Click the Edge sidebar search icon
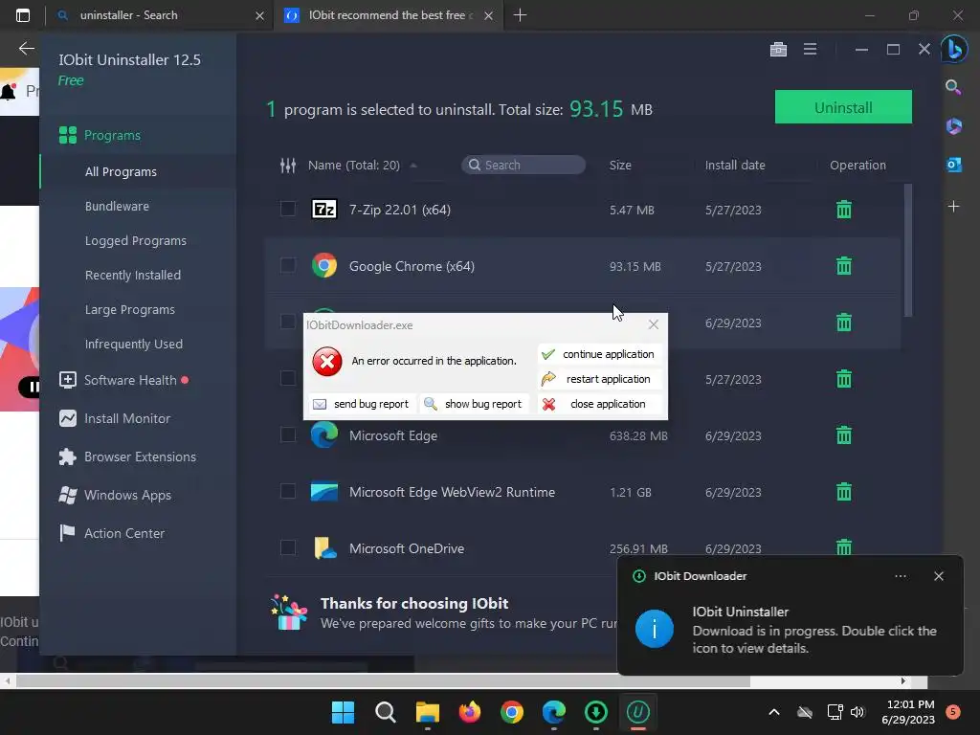The image size is (980, 735). 953,87
